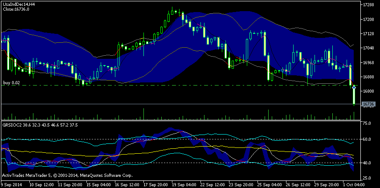Click the buy order arrow marker
The height and width of the screenshot is (188, 380).
pos(354,87)
